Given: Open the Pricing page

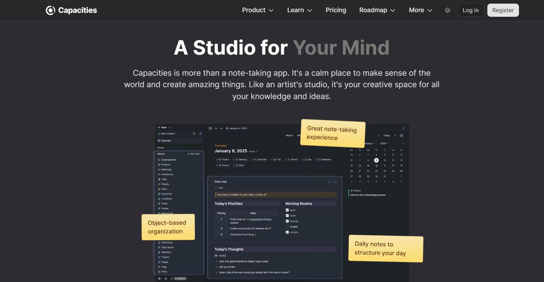Looking at the screenshot, I should [336, 10].
